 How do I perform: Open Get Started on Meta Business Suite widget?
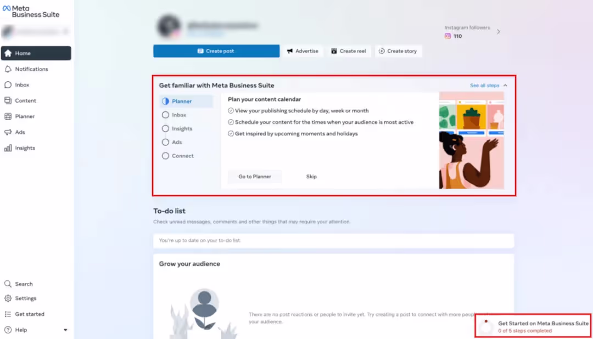[533, 326]
